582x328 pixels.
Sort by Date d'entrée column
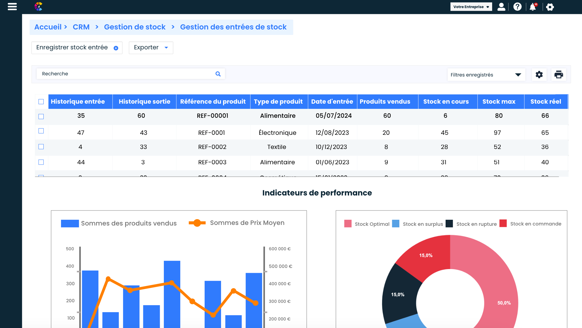click(x=332, y=102)
